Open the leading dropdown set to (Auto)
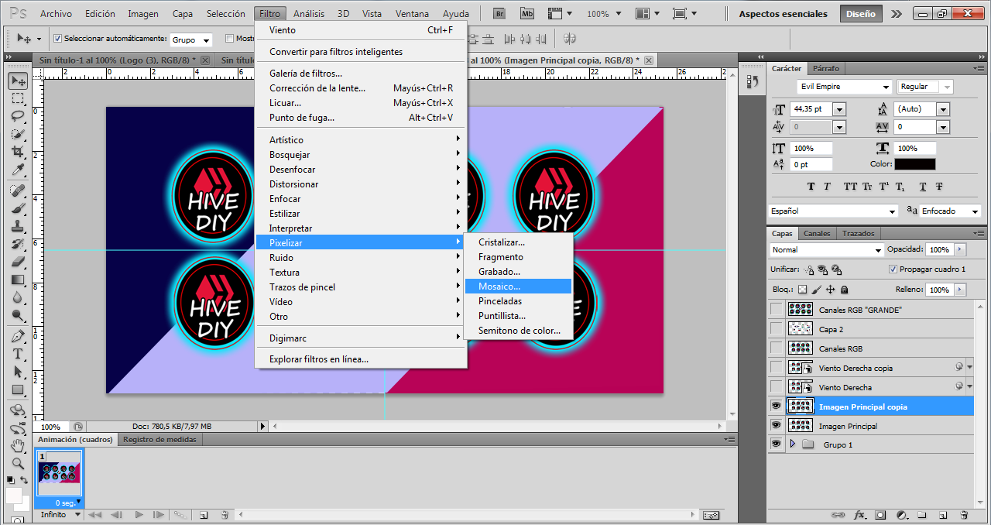The height and width of the screenshot is (525, 991). tap(943, 109)
